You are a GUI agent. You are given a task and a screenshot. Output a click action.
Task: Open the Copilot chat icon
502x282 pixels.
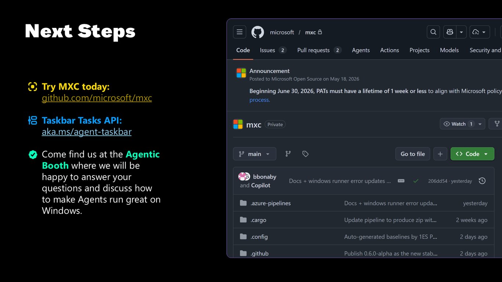click(450, 32)
